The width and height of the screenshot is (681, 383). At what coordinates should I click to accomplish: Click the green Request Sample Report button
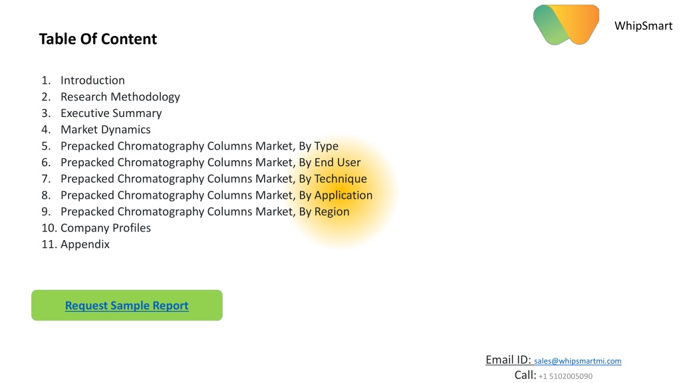pos(127,305)
